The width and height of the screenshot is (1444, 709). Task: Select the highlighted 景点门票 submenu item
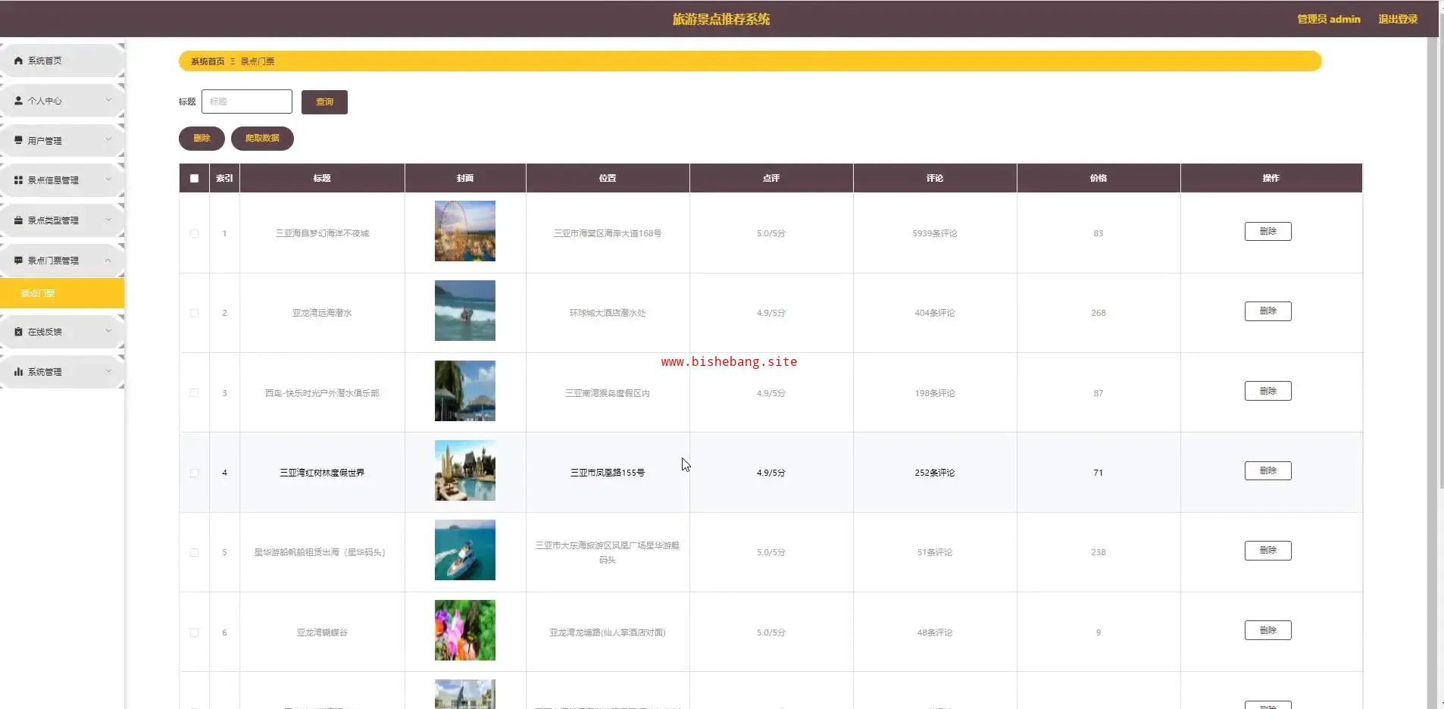click(x=62, y=293)
